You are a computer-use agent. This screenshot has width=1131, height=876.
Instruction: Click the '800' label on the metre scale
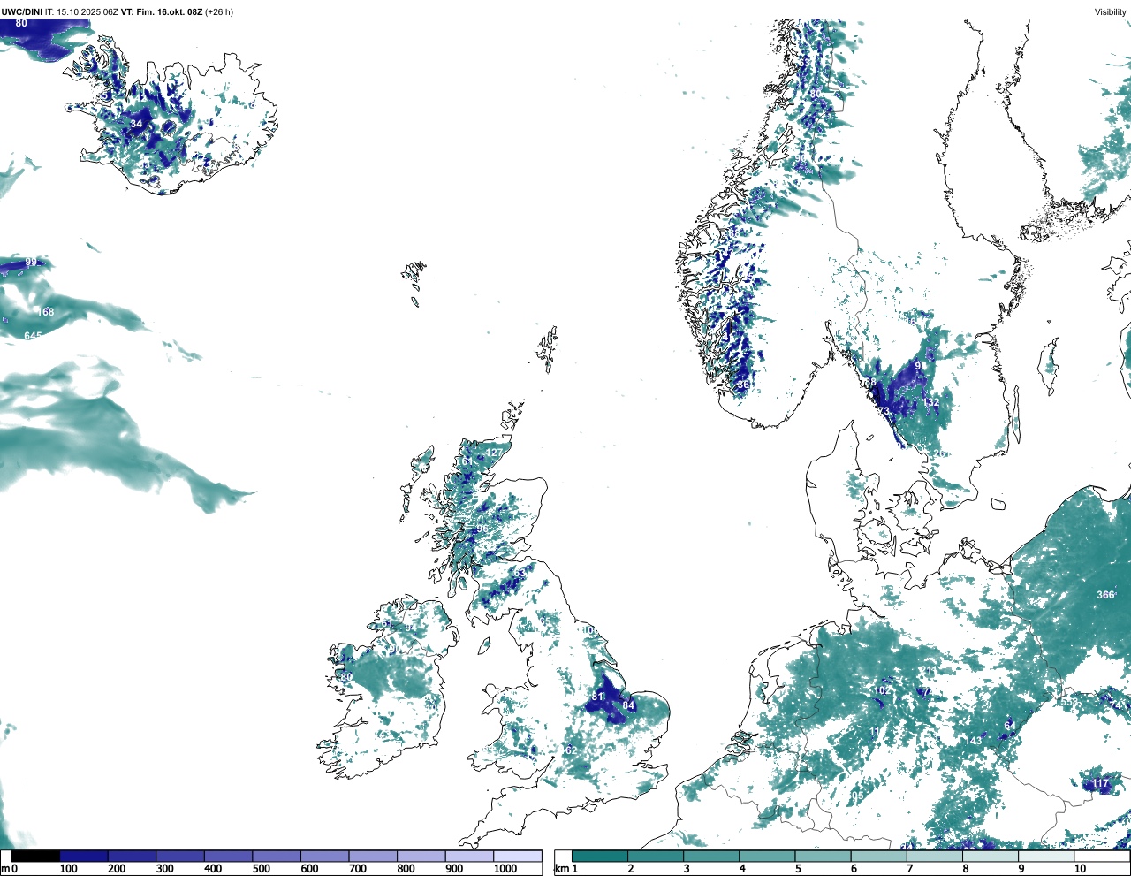(406, 869)
